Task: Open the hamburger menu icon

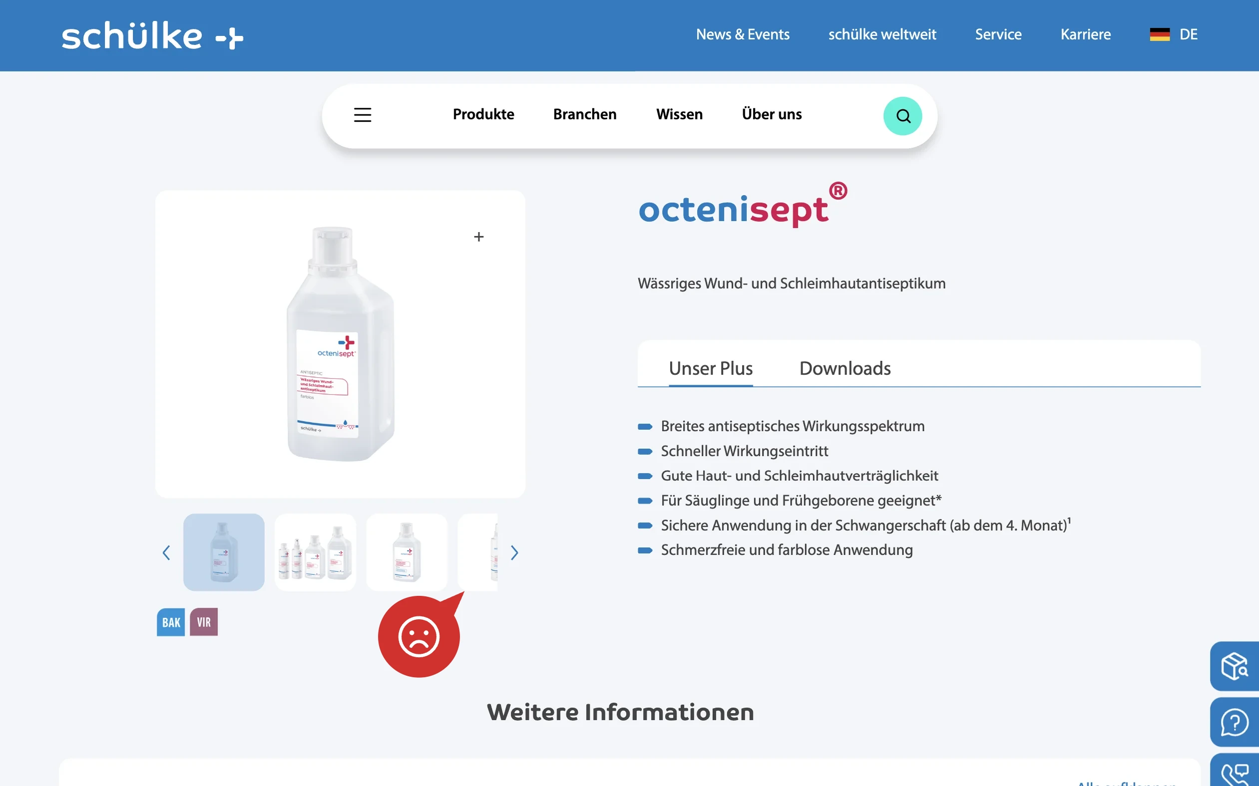Action: (363, 115)
